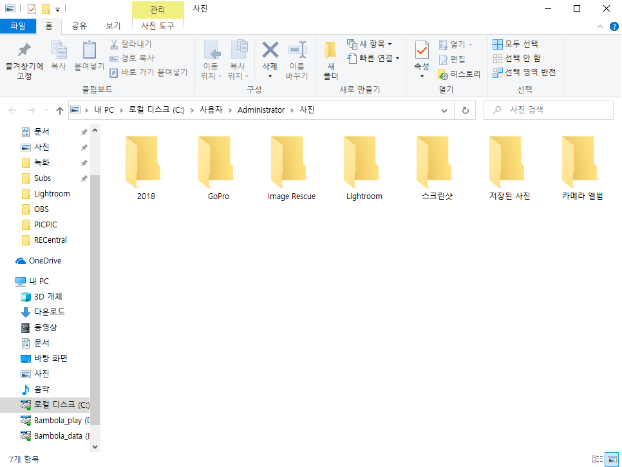The image size is (622, 467).
Task: Select the Image Rescue folder
Action: (x=292, y=167)
